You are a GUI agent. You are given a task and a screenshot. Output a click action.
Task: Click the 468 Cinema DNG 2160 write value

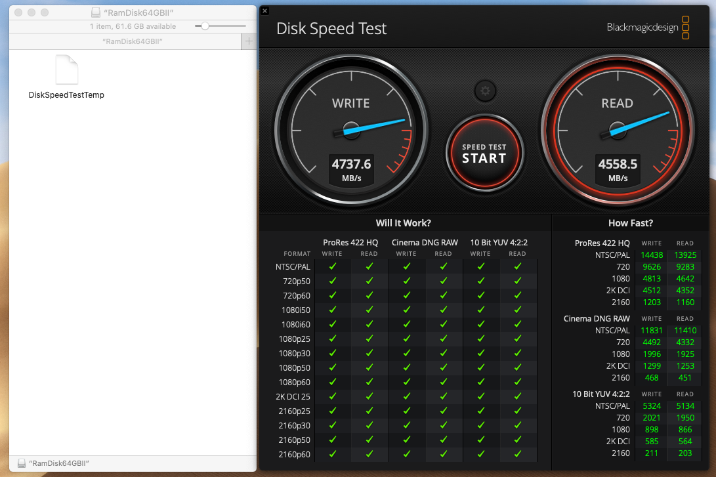point(652,378)
